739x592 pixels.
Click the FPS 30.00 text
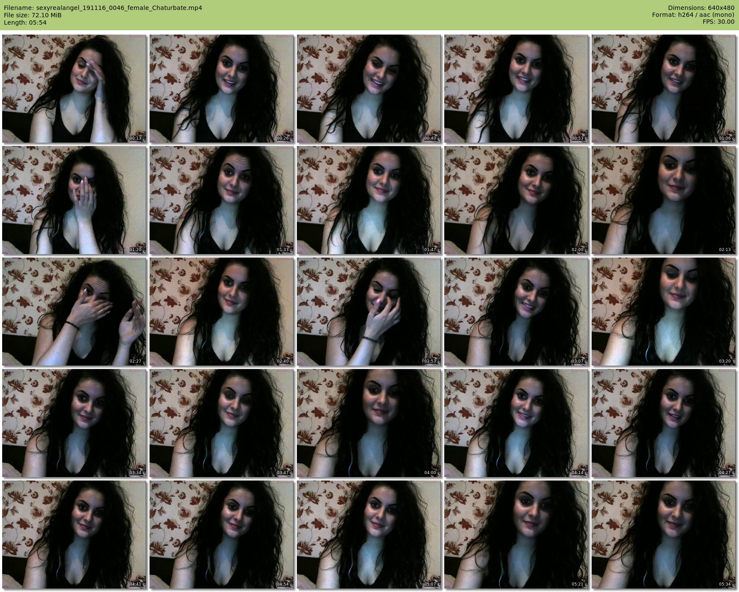coord(718,22)
